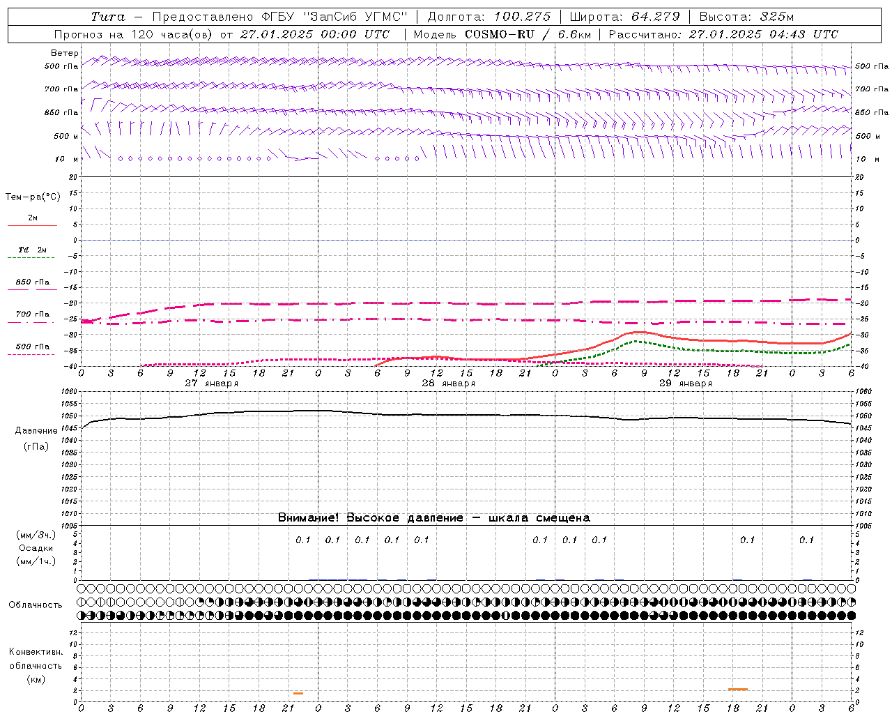892x714 pixels.
Task: Click temperature legend's "850 гПа" dashed entry
Action: coord(33,282)
